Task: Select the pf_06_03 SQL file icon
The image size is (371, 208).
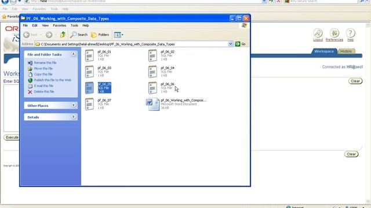Action: point(89,72)
